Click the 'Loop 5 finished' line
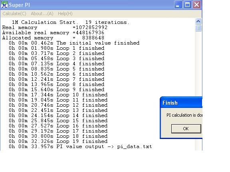Image resolution: width=230 pixels, height=172 pixels. [56, 69]
